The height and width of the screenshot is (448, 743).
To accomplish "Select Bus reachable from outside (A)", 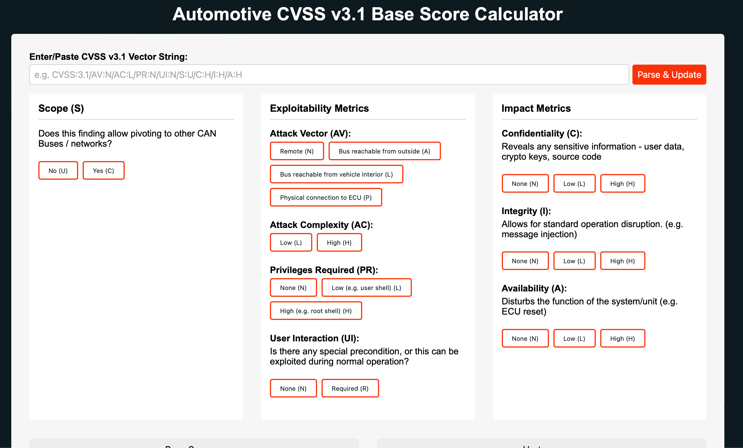I will 385,151.
